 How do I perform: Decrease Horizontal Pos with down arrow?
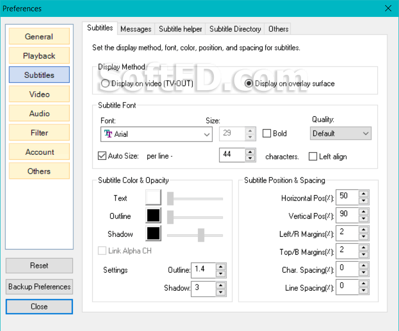[364, 200]
